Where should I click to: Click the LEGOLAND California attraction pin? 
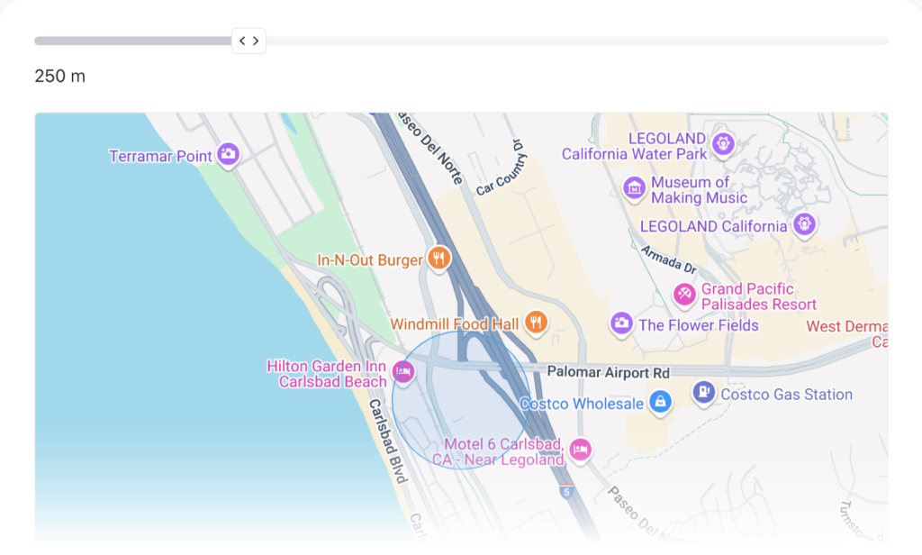tap(804, 224)
